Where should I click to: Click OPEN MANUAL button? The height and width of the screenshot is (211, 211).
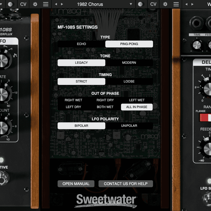click(76, 184)
